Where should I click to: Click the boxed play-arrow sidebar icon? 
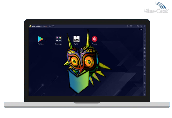coord(145,41)
